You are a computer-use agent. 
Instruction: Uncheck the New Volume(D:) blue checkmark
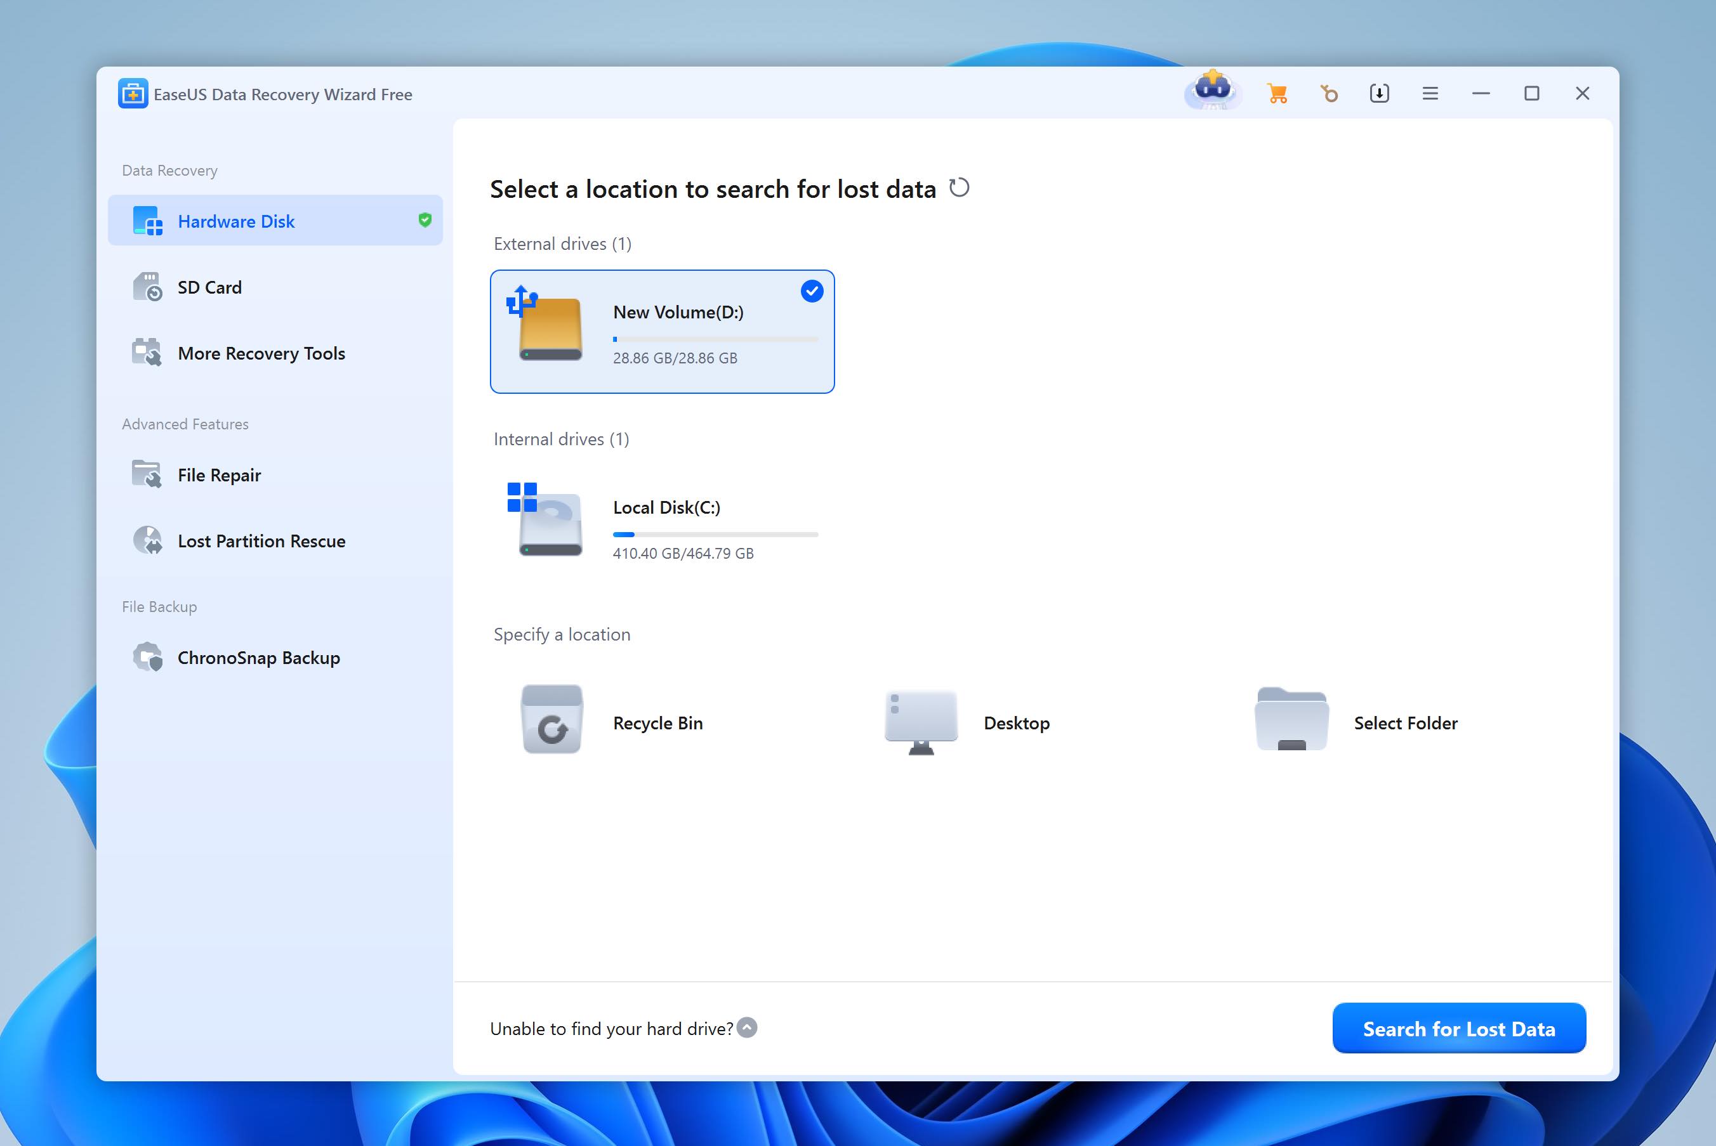click(x=812, y=291)
